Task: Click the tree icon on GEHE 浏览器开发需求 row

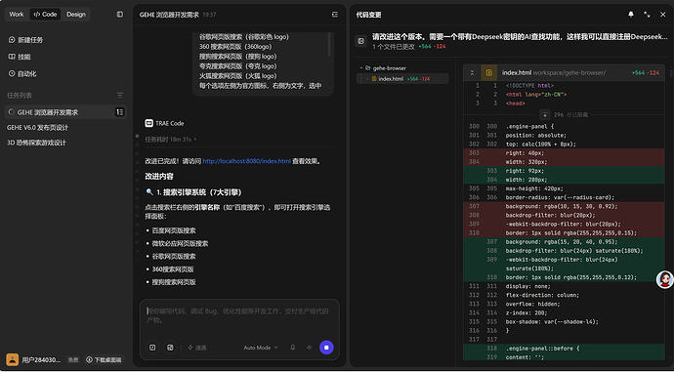Action: click(120, 112)
